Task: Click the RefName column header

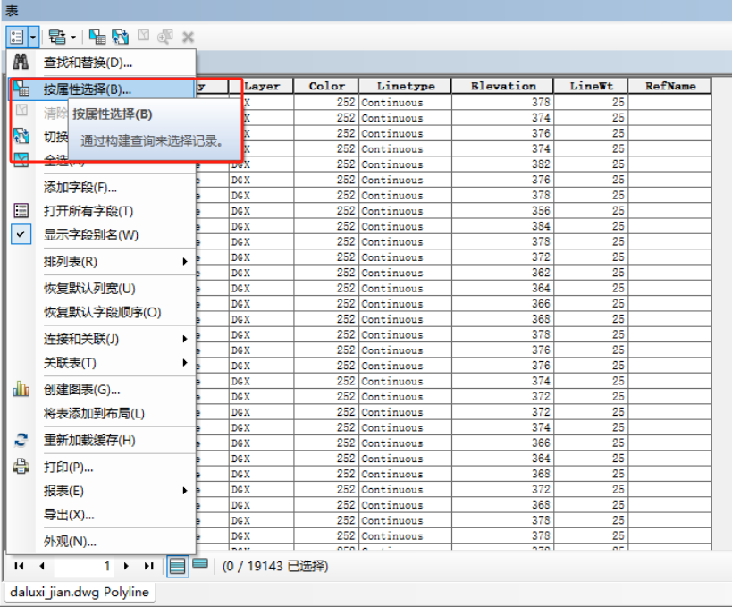Action: (x=670, y=86)
